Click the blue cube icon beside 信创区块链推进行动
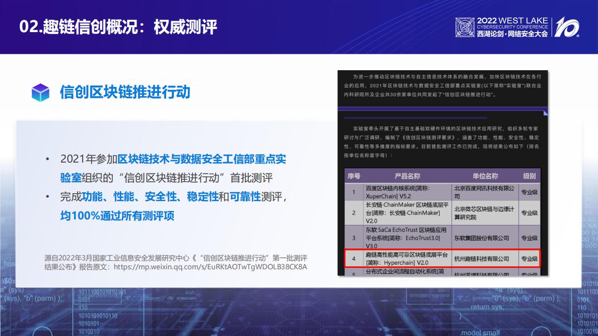The width and height of the screenshot is (598, 336). tap(40, 92)
